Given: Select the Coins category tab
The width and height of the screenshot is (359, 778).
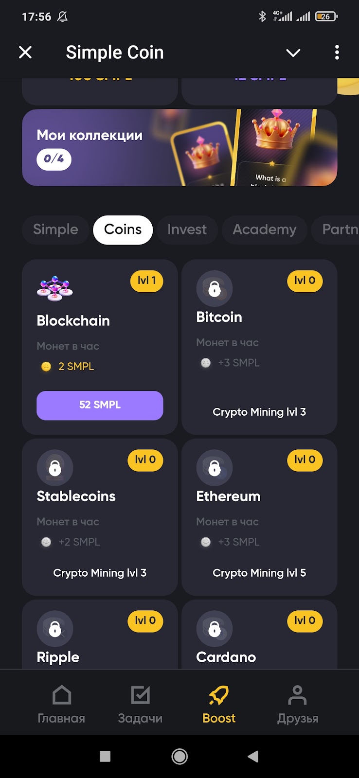Looking at the screenshot, I should coord(123,230).
